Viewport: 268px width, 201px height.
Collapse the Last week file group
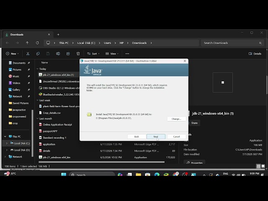[x=37, y=100]
